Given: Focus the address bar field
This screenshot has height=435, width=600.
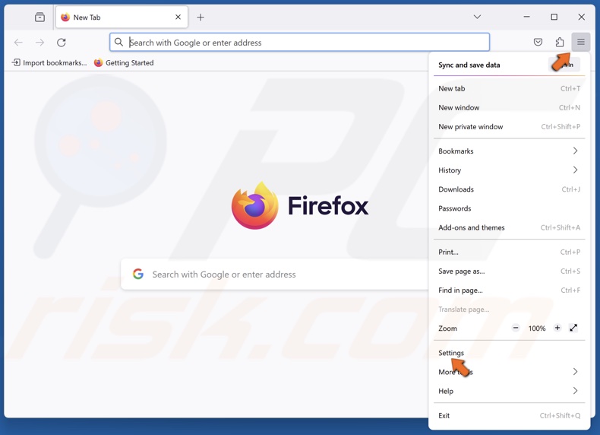Looking at the screenshot, I should pos(299,42).
